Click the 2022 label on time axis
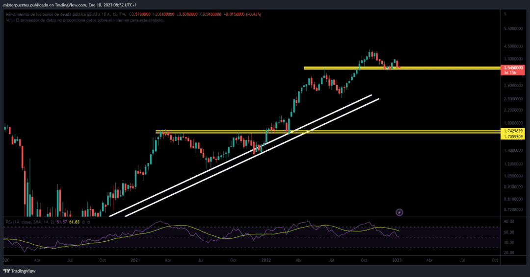The image size is (530, 277). pyautogui.click(x=266, y=261)
